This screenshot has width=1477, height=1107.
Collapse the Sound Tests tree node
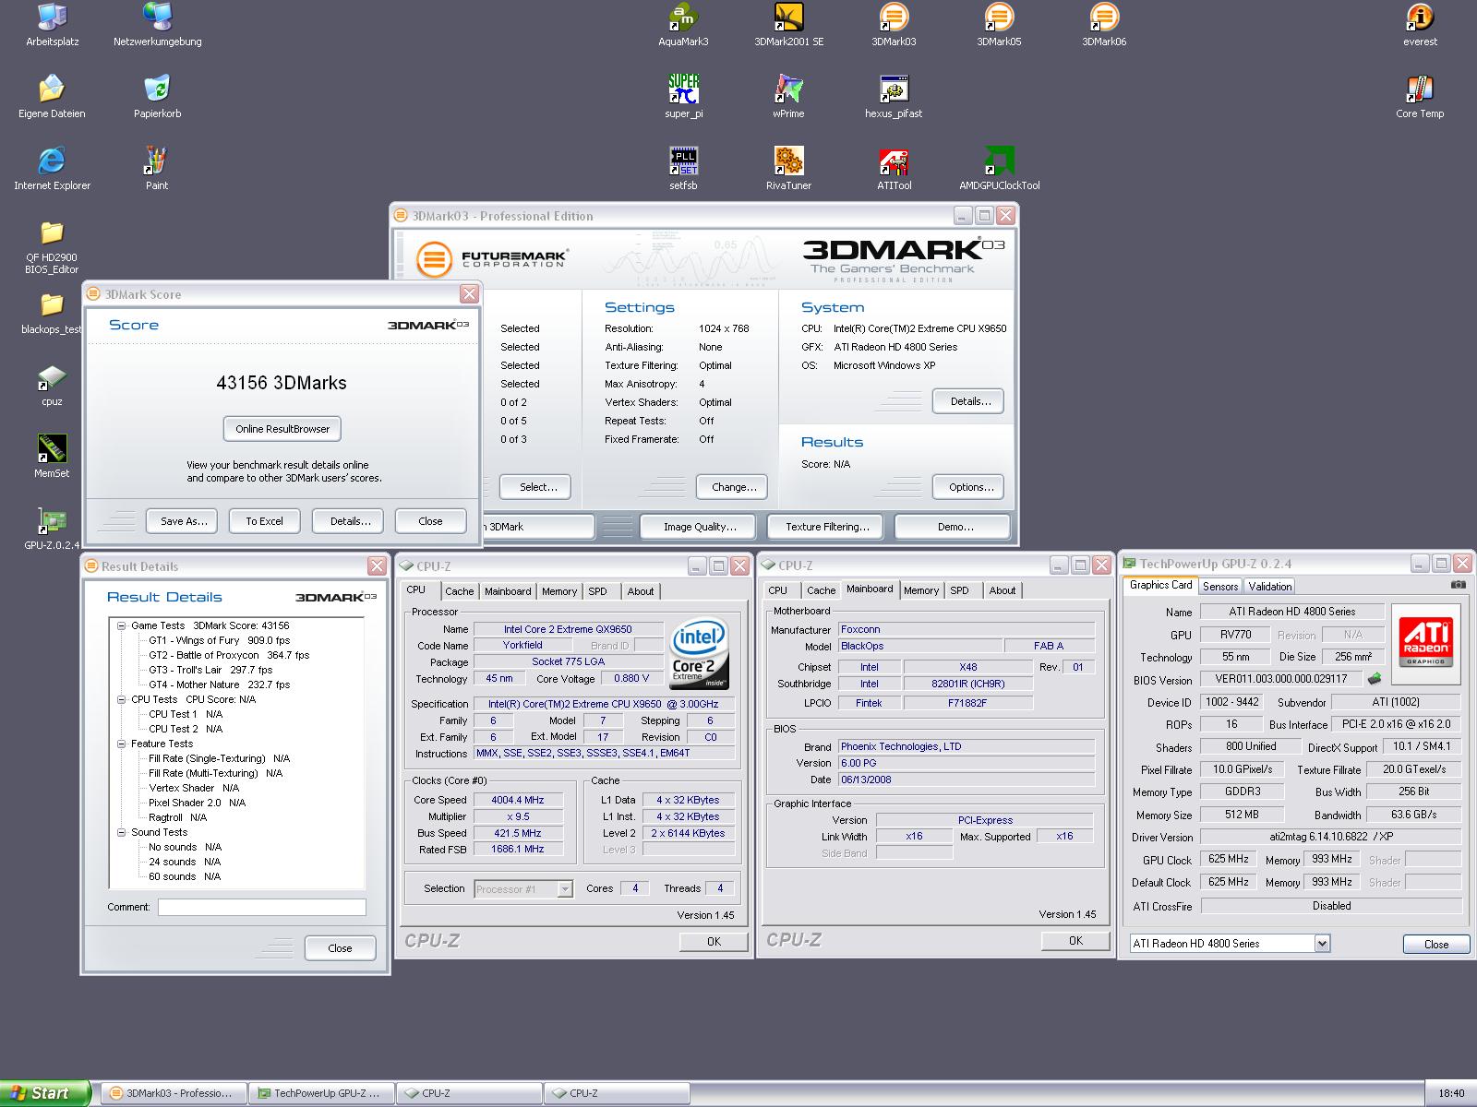(121, 832)
